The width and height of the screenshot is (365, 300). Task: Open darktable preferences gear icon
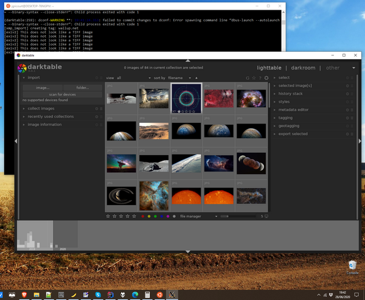pos(266,78)
